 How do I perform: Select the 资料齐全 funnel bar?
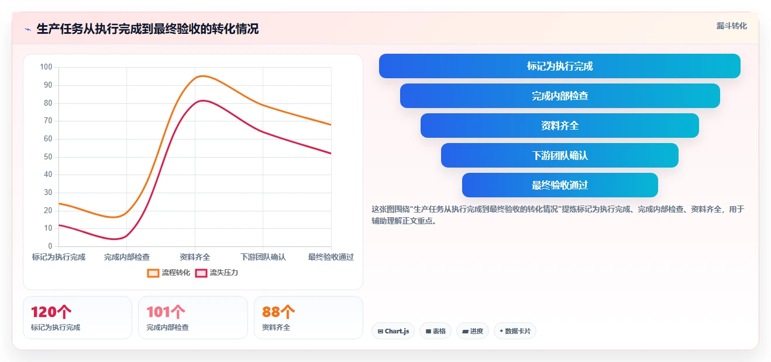coord(560,126)
